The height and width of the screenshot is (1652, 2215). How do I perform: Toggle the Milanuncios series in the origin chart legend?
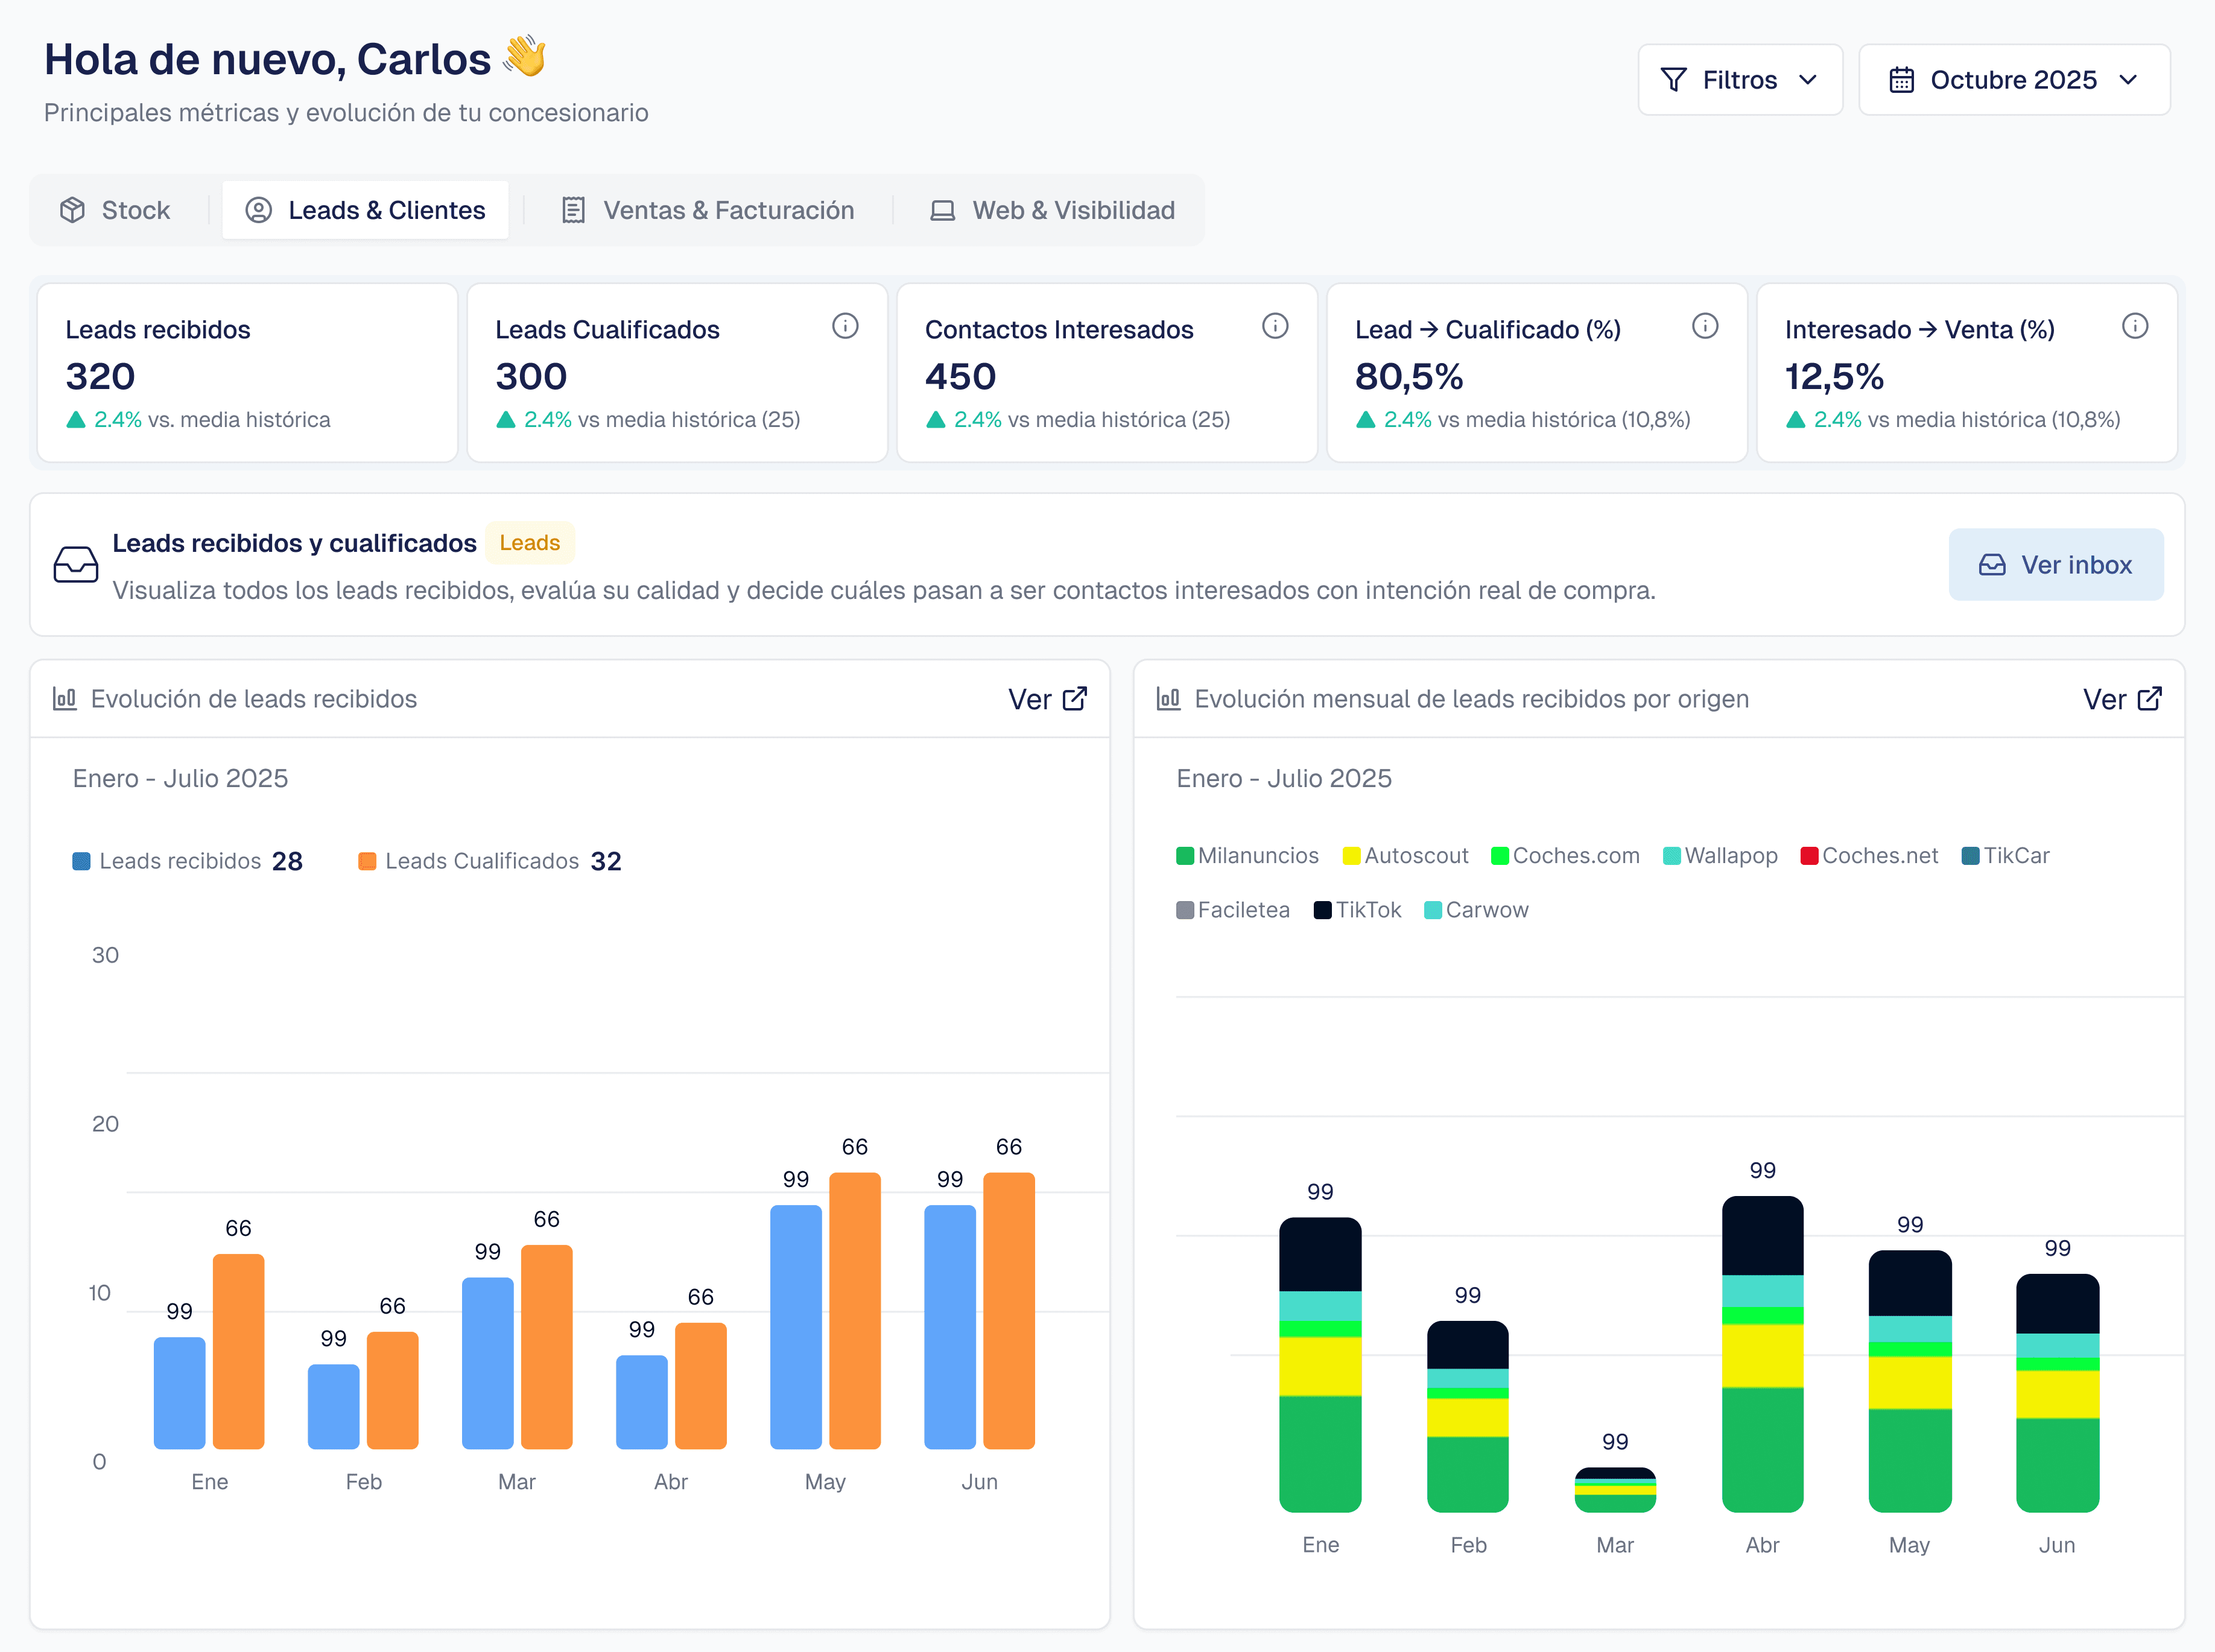point(1247,856)
